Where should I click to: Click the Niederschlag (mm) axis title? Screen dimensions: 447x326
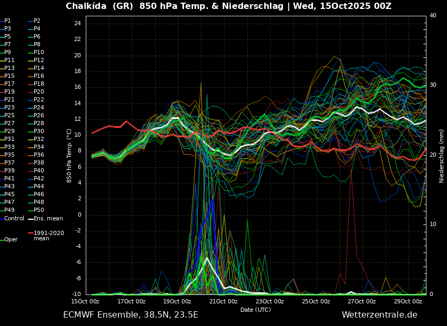442,156
